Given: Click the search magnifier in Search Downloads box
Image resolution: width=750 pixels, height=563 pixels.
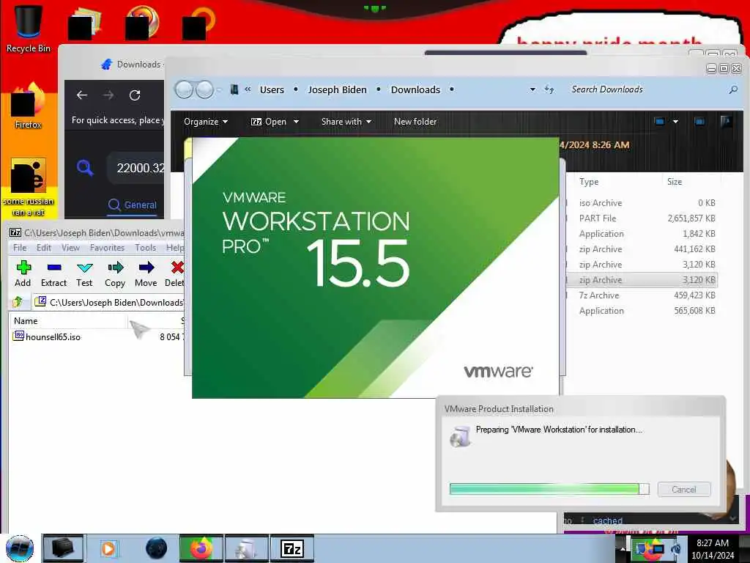Looking at the screenshot, I should click(733, 89).
